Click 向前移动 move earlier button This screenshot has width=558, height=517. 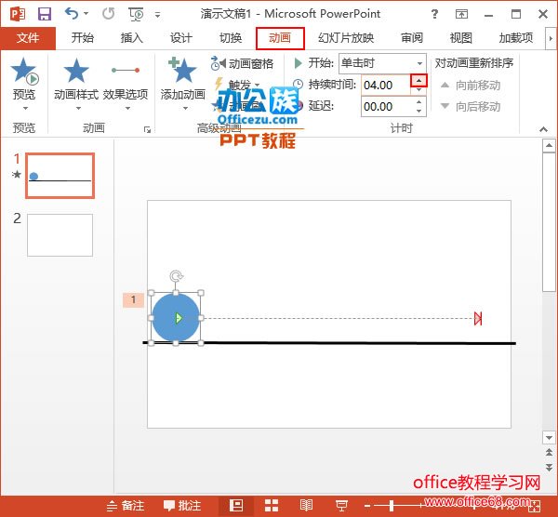[x=470, y=86]
